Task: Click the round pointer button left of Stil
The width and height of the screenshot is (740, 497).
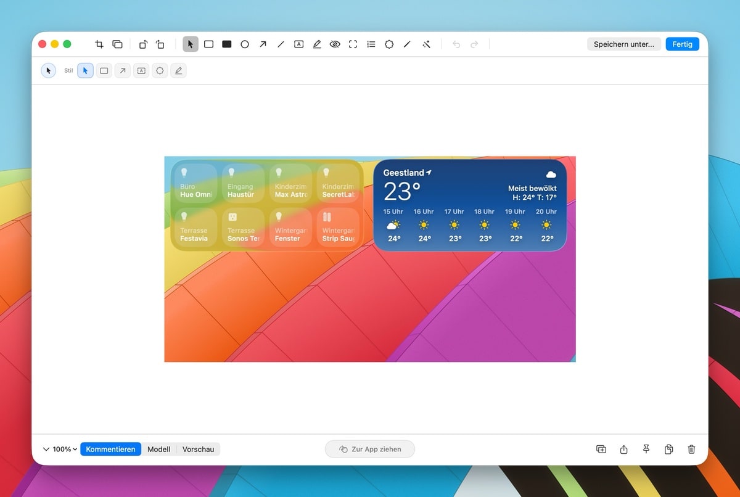Action: [x=49, y=71]
